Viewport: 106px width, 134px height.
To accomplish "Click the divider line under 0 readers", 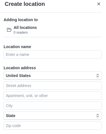I will 53,37.
